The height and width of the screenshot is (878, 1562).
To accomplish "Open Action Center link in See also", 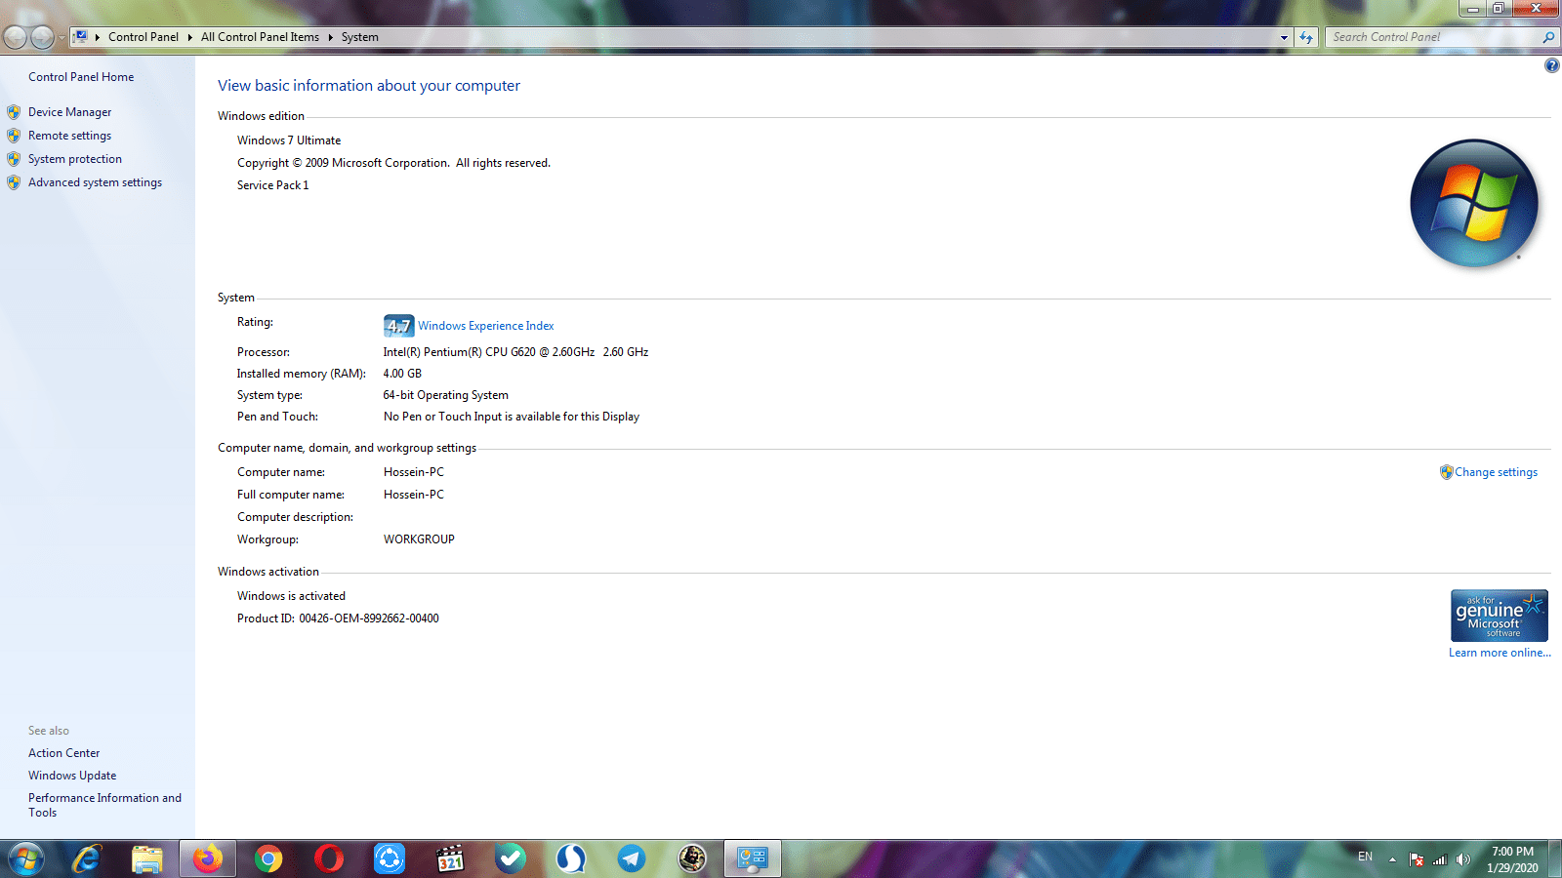I will pyautogui.click(x=63, y=753).
